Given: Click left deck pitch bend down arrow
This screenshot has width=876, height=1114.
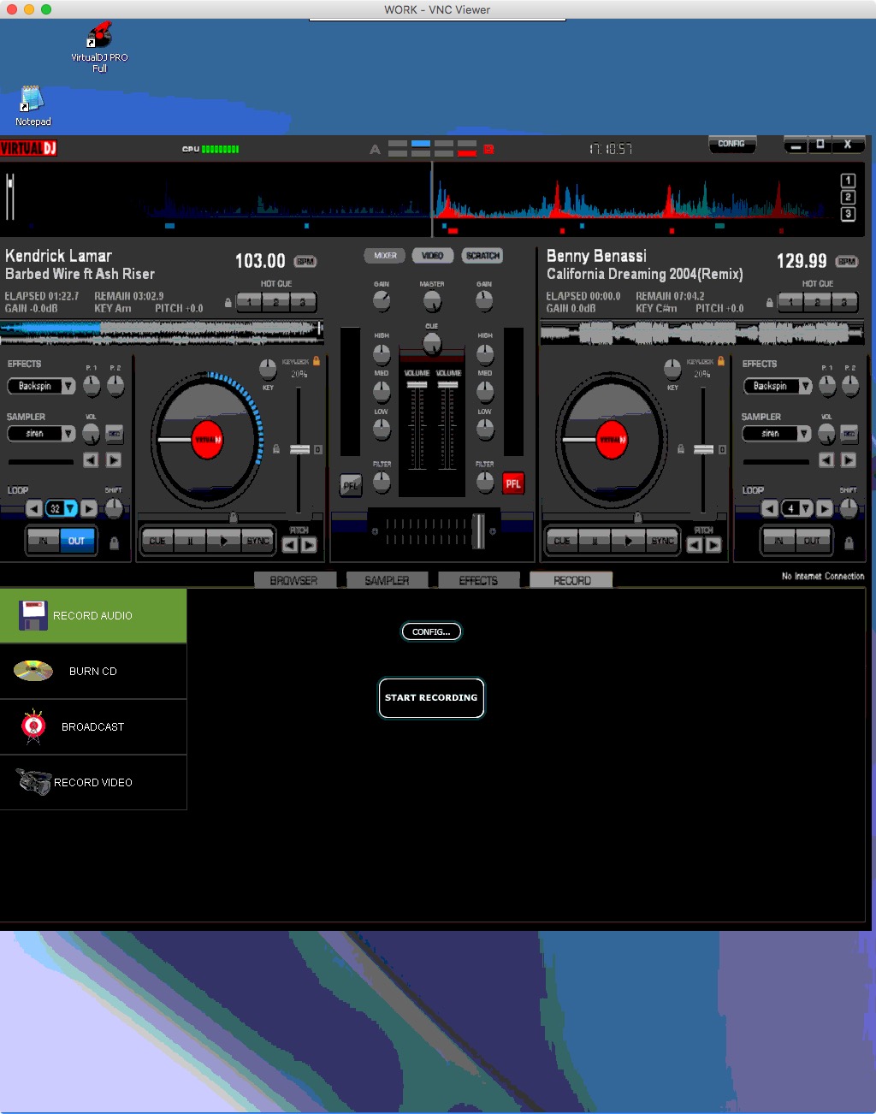Looking at the screenshot, I should pos(290,544).
